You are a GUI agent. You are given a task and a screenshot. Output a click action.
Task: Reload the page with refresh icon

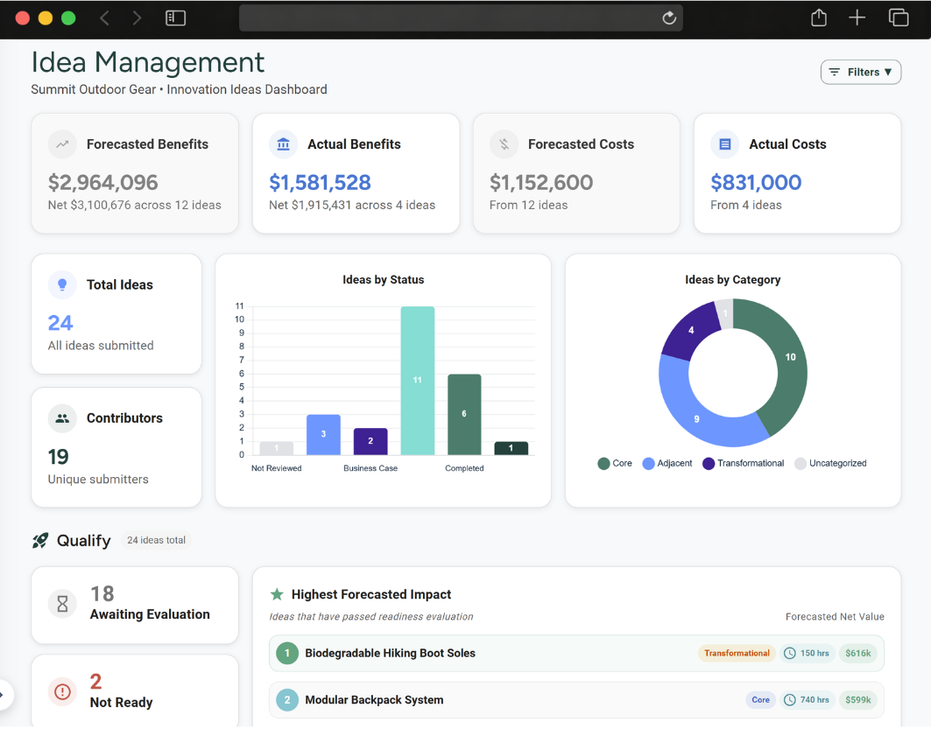(x=669, y=18)
